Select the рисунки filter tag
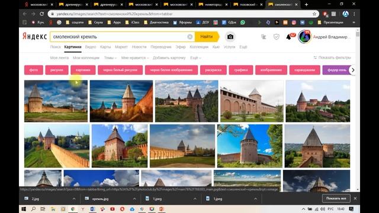 pyautogui.click(x=57, y=70)
